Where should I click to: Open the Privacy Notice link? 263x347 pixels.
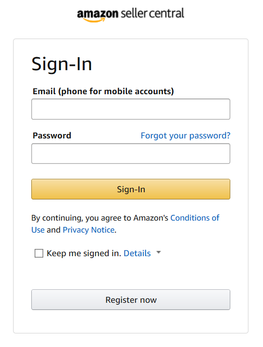pos(88,230)
